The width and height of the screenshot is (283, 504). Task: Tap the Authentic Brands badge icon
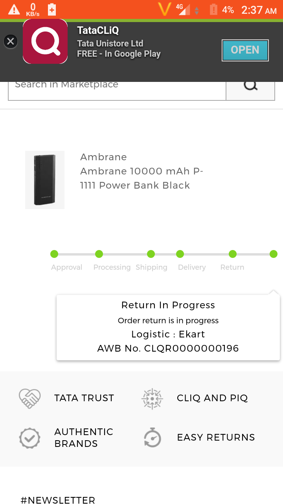tap(30, 438)
